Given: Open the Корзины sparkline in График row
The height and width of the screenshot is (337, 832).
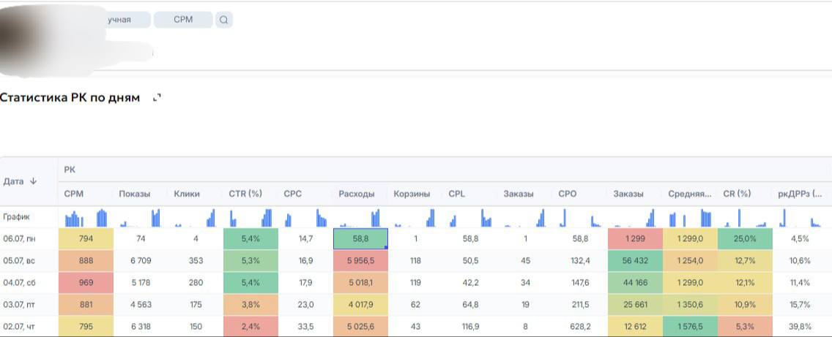Looking at the screenshot, I should (415, 218).
